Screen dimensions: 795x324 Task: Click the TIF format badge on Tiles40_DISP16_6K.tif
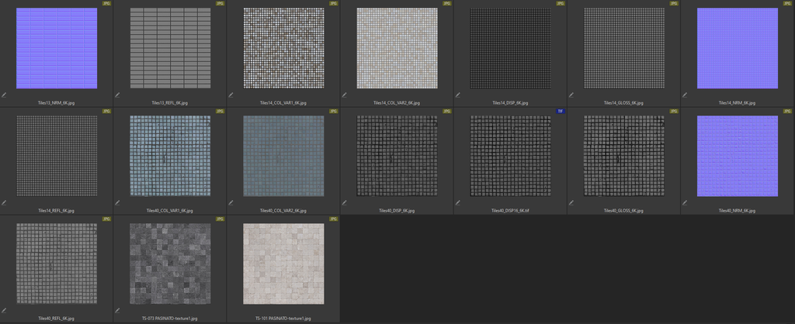[560, 112]
